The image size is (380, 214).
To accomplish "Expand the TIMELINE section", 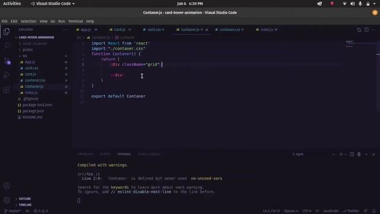I will click(x=25, y=205).
